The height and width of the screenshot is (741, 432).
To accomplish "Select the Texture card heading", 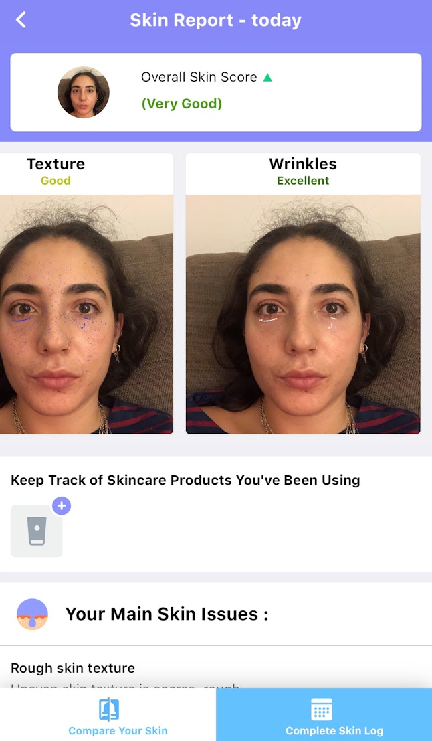I will point(56,164).
